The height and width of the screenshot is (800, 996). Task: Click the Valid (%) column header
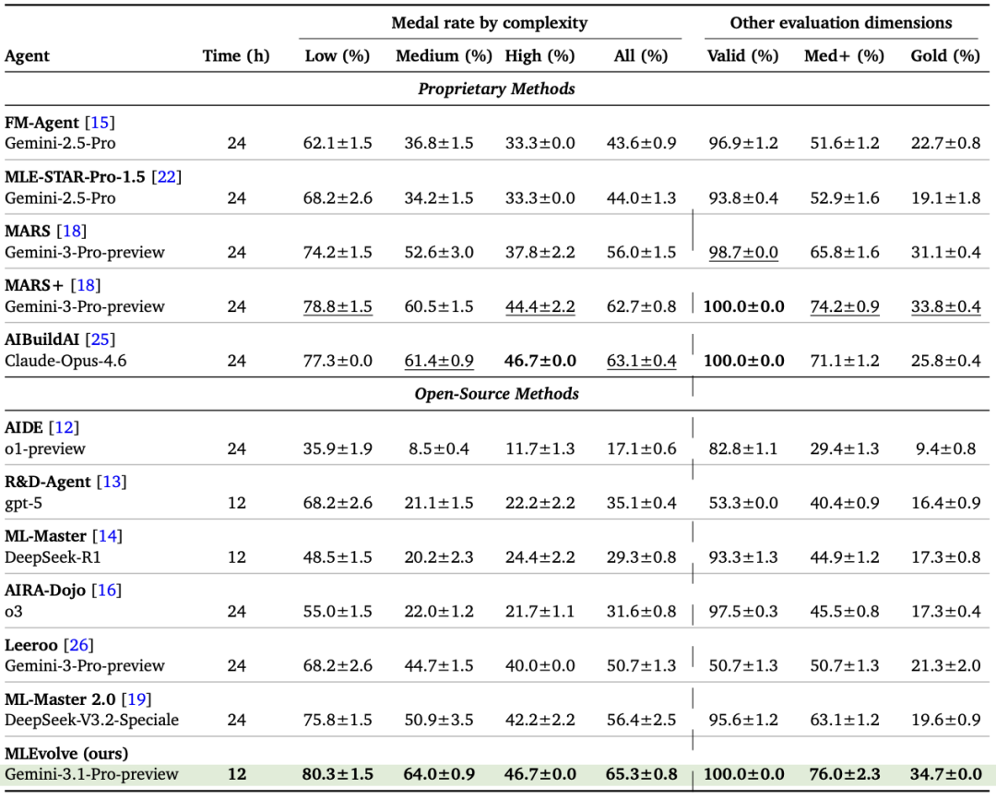point(743,56)
